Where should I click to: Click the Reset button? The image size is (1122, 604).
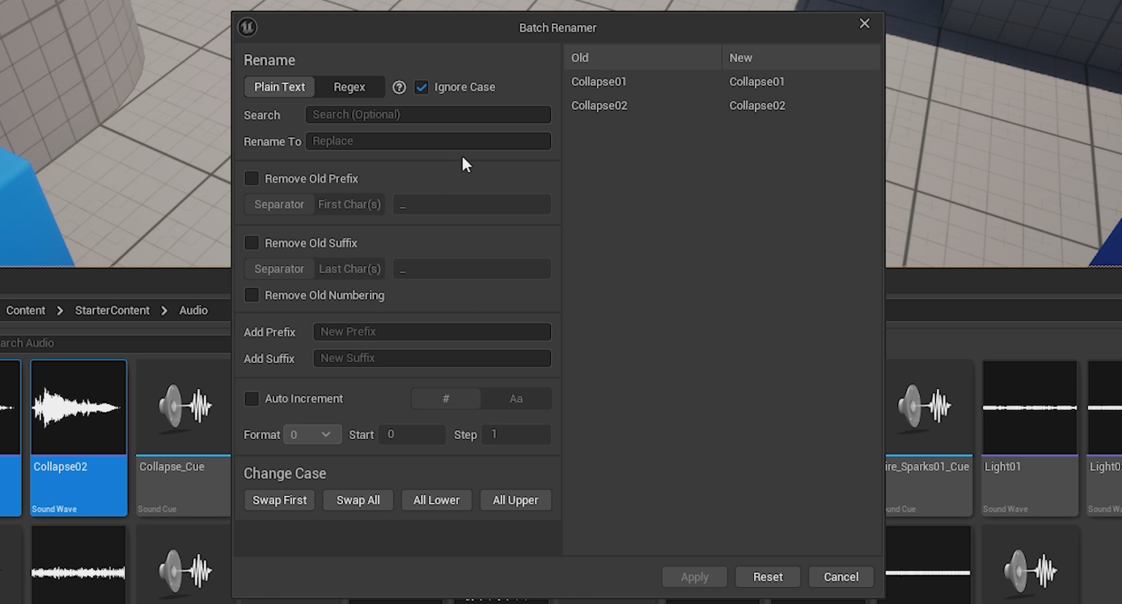(767, 577)
